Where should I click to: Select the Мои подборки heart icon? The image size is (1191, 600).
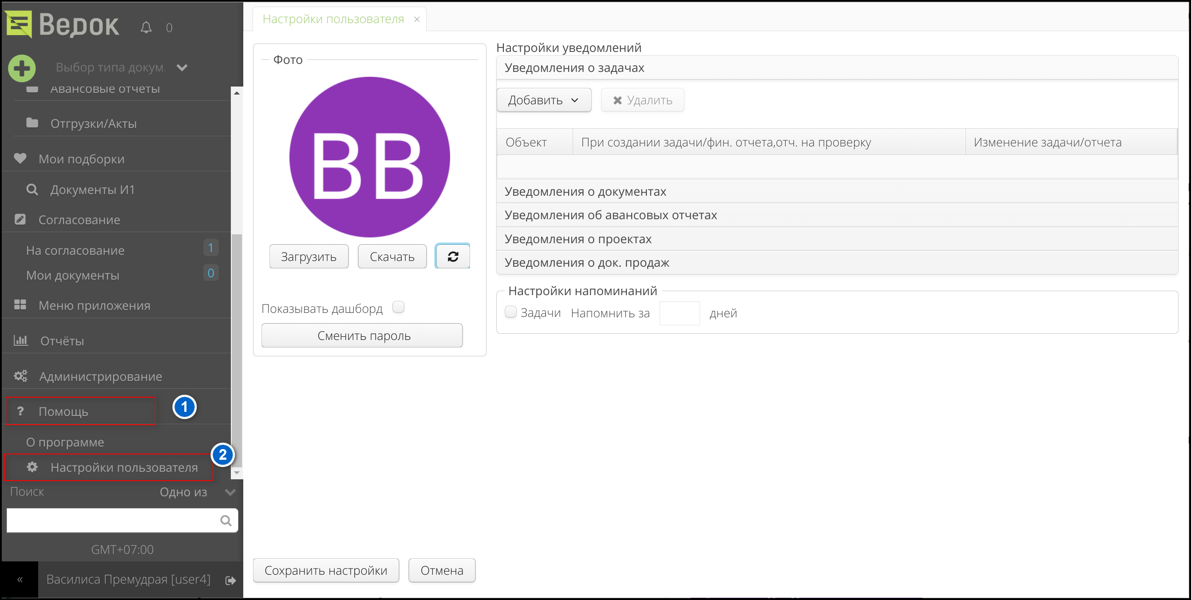[x=20, y=158]
